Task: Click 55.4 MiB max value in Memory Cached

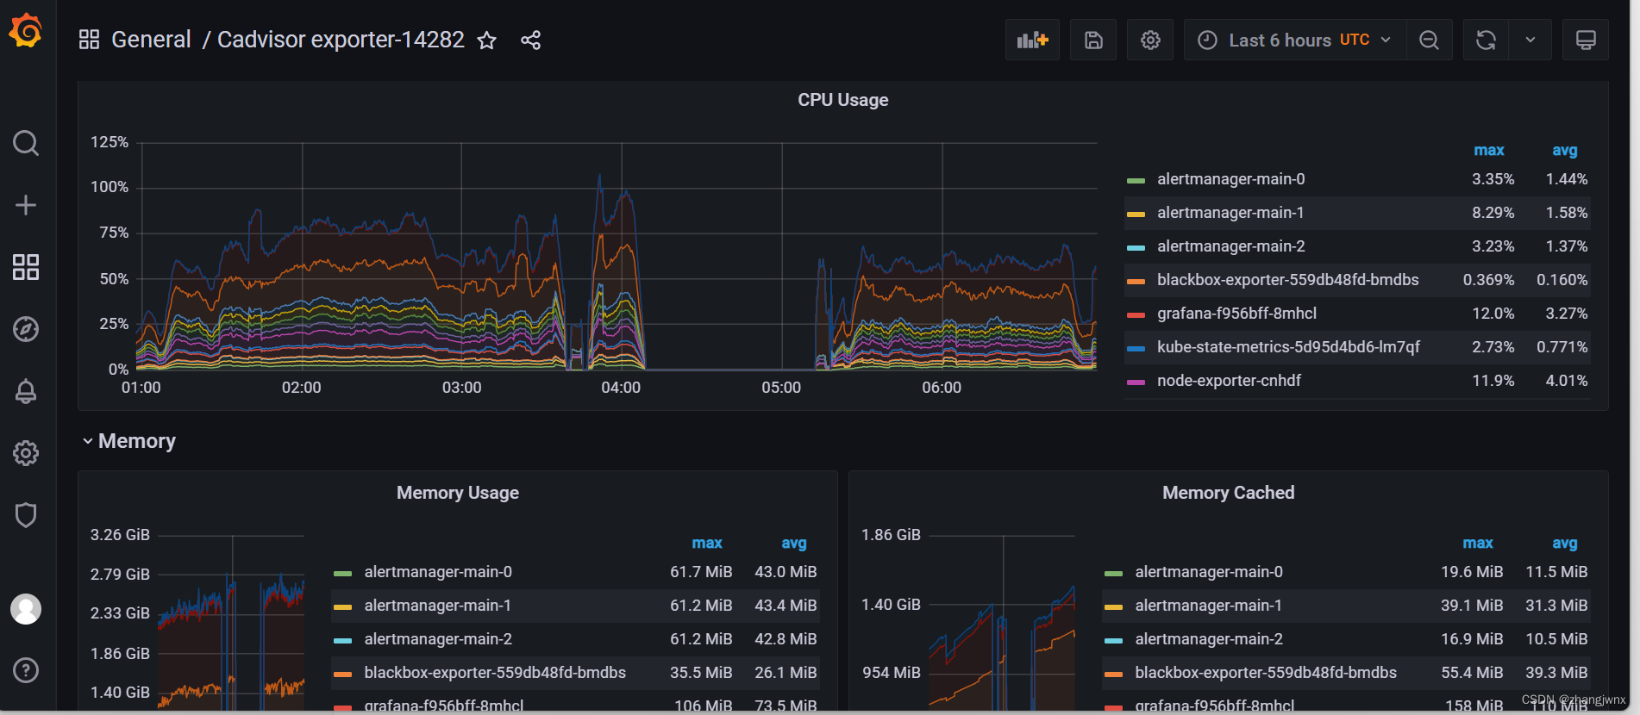Action: (x=1472, y=673)
